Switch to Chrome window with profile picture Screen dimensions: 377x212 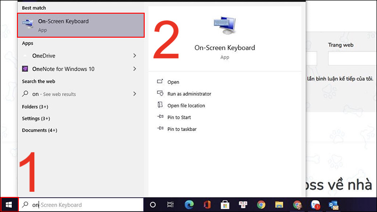[x=297, y=204]
